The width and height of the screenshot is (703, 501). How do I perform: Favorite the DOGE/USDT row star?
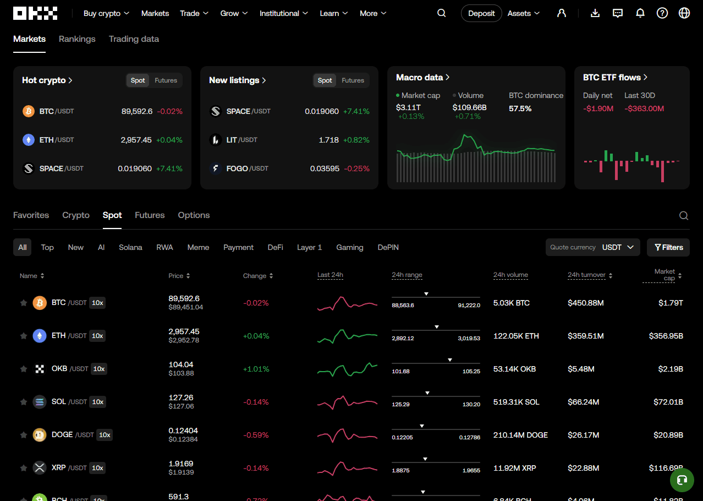24,435
